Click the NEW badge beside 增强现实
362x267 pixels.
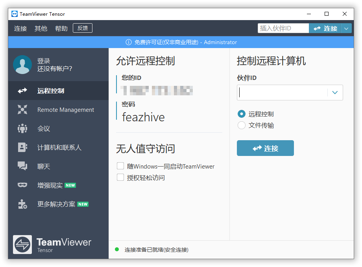tap(70, 185)
